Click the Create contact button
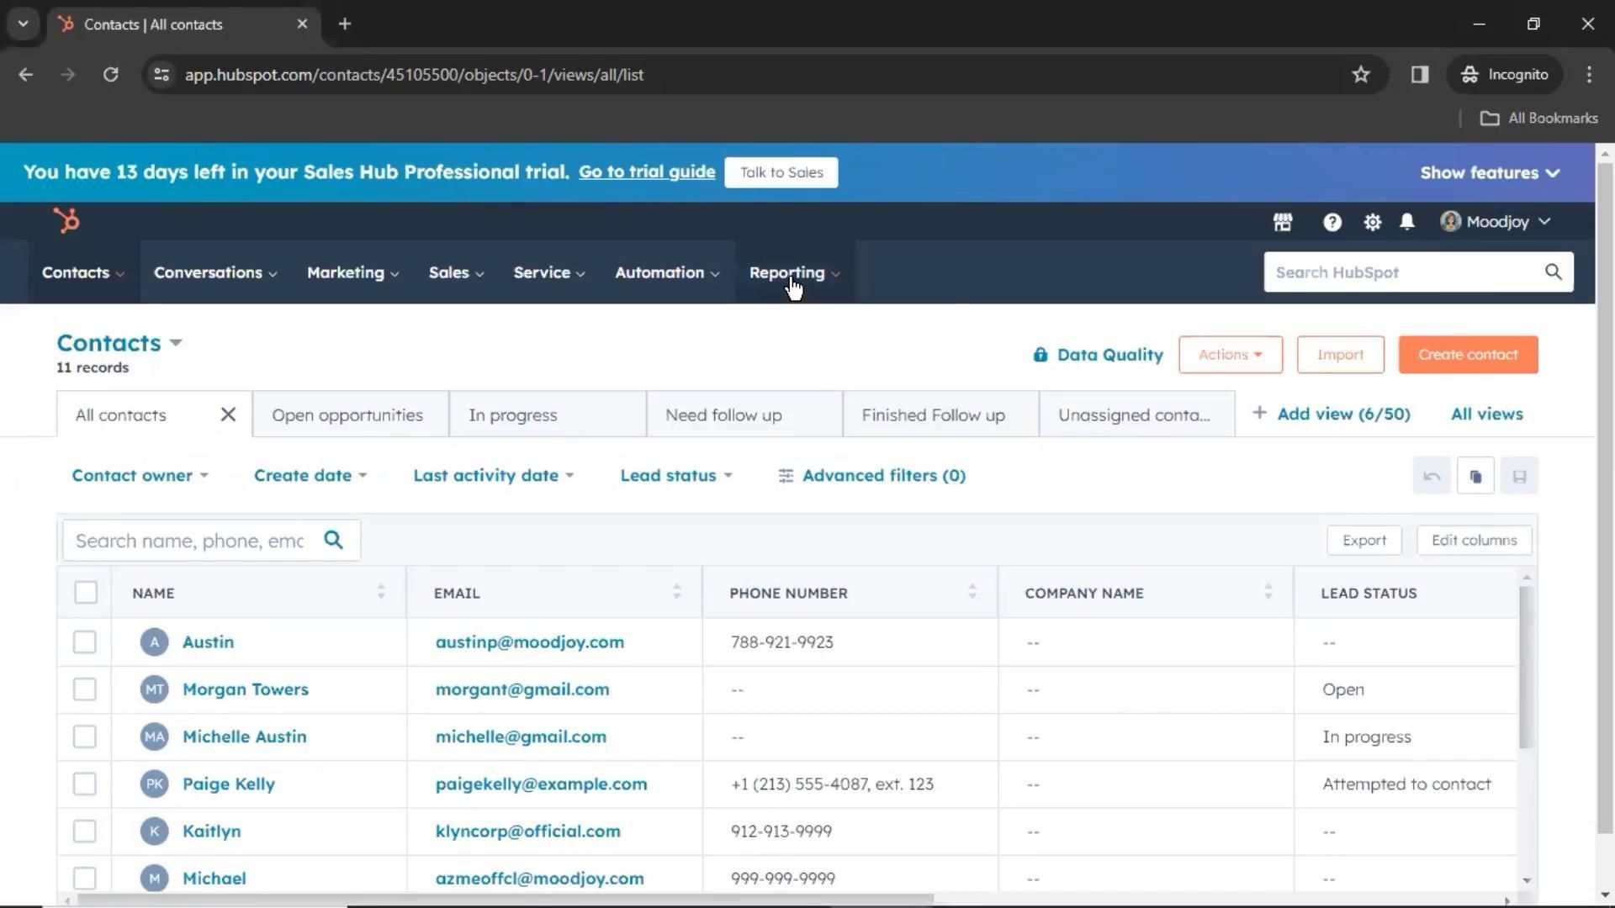This screenshot has width=1615, height=908. (1468, 355)
